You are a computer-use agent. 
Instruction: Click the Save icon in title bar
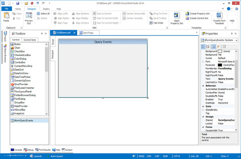point(18,3)
